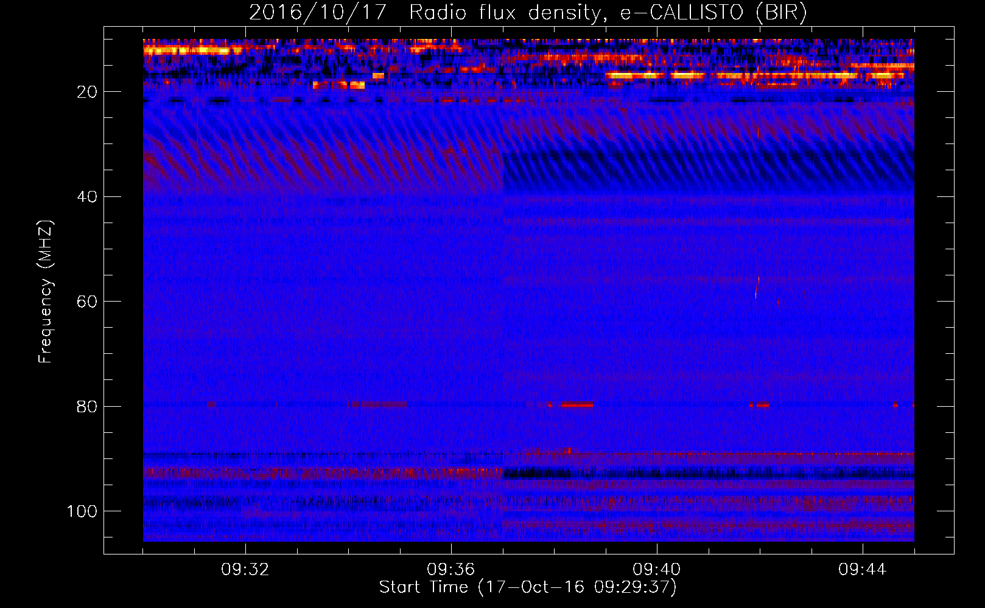This screenshot has width=985, height=608.
Task: Click the '09:36' time tick label
Action: click(x=451, y=570)
